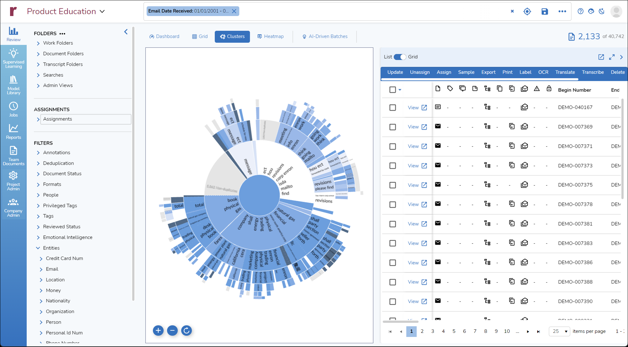This screenshot has height=347, width=628.
Task: Check the box for DEMO-040167 row
Action: click(392, 107)
